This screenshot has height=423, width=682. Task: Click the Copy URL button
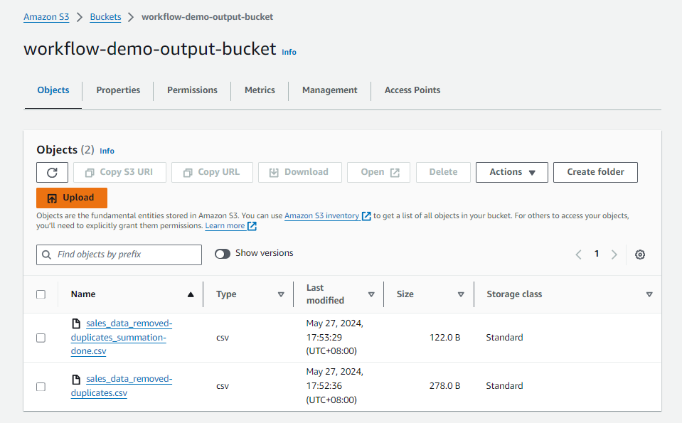212,172
